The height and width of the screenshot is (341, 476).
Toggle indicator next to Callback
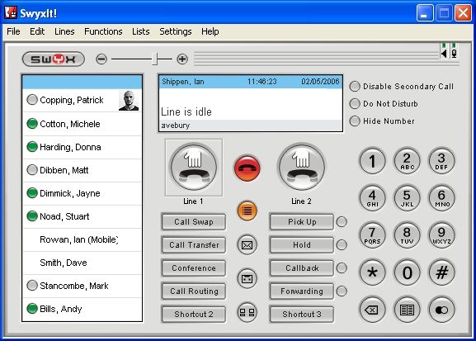[342, 268]
